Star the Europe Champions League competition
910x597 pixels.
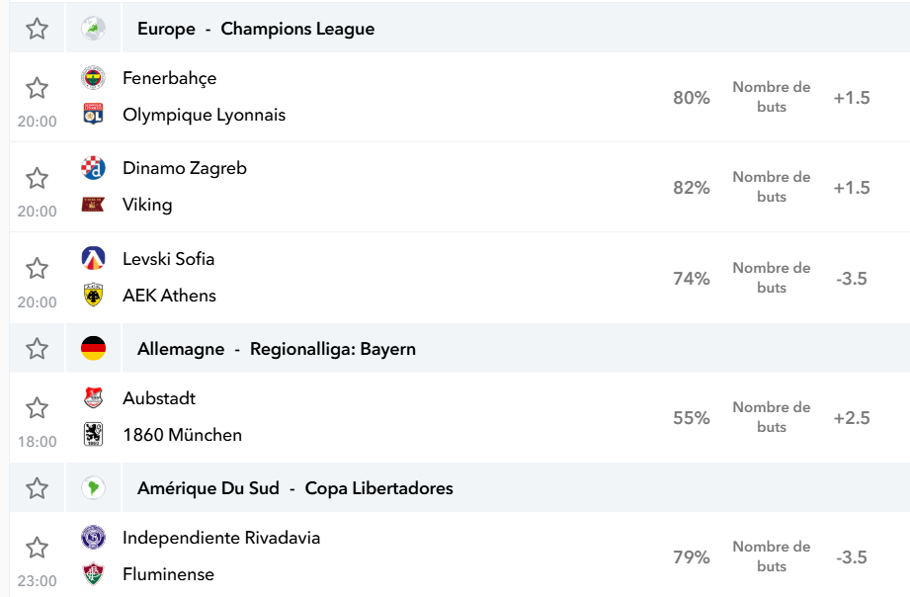coord(38,29)
